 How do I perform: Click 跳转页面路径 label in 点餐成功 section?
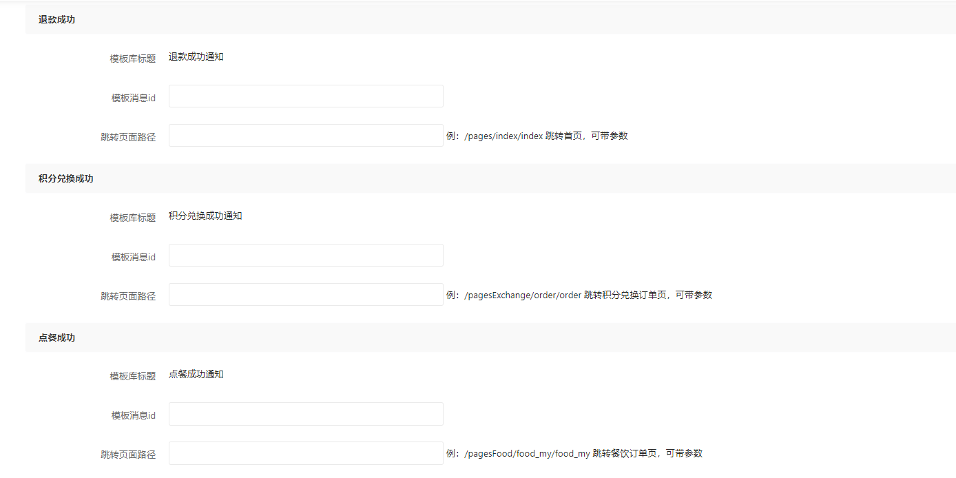128,455
